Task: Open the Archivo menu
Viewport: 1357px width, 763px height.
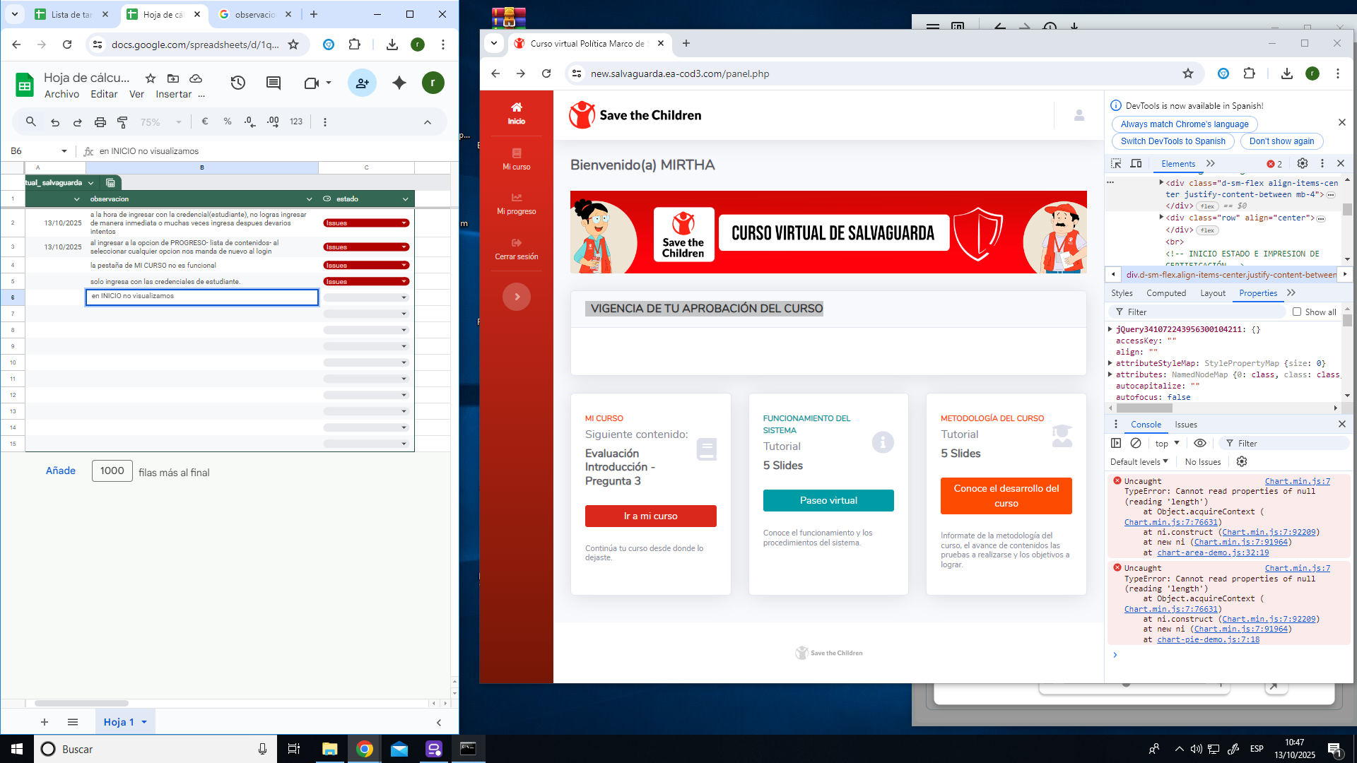Action: point(61,94)
